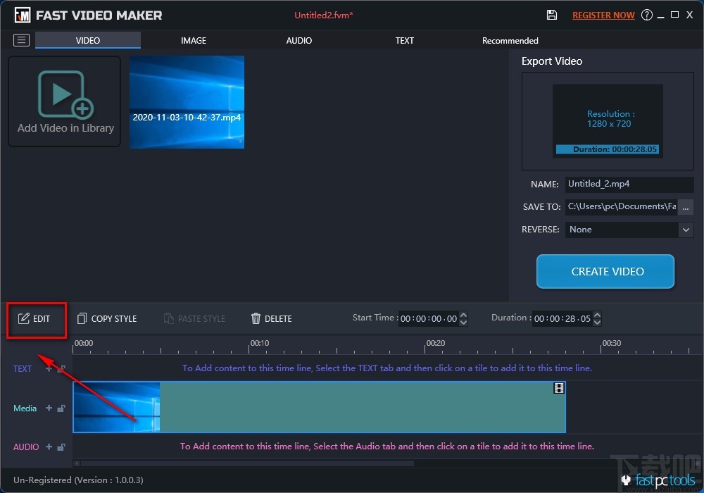Click the film strip icon on media clip
Screen dimensions: 704x493
click(x=558, y=388)
